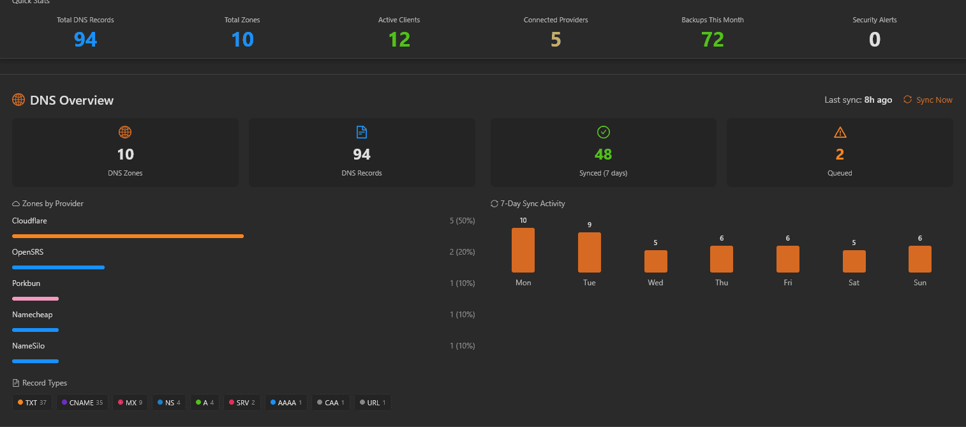Click the Sync Now refresh icon
Viewport: 966px width, 427px height.
[x=907, y=100]
